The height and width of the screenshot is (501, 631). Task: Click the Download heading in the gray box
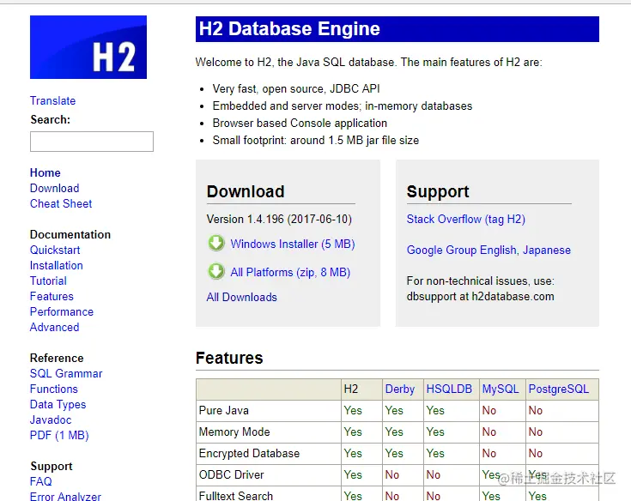pyautogui.click(x=246, y=191)
